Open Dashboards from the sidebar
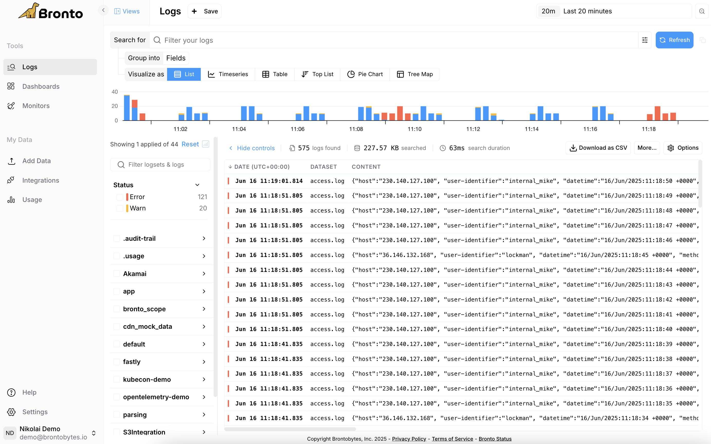 tap(41, 86)
